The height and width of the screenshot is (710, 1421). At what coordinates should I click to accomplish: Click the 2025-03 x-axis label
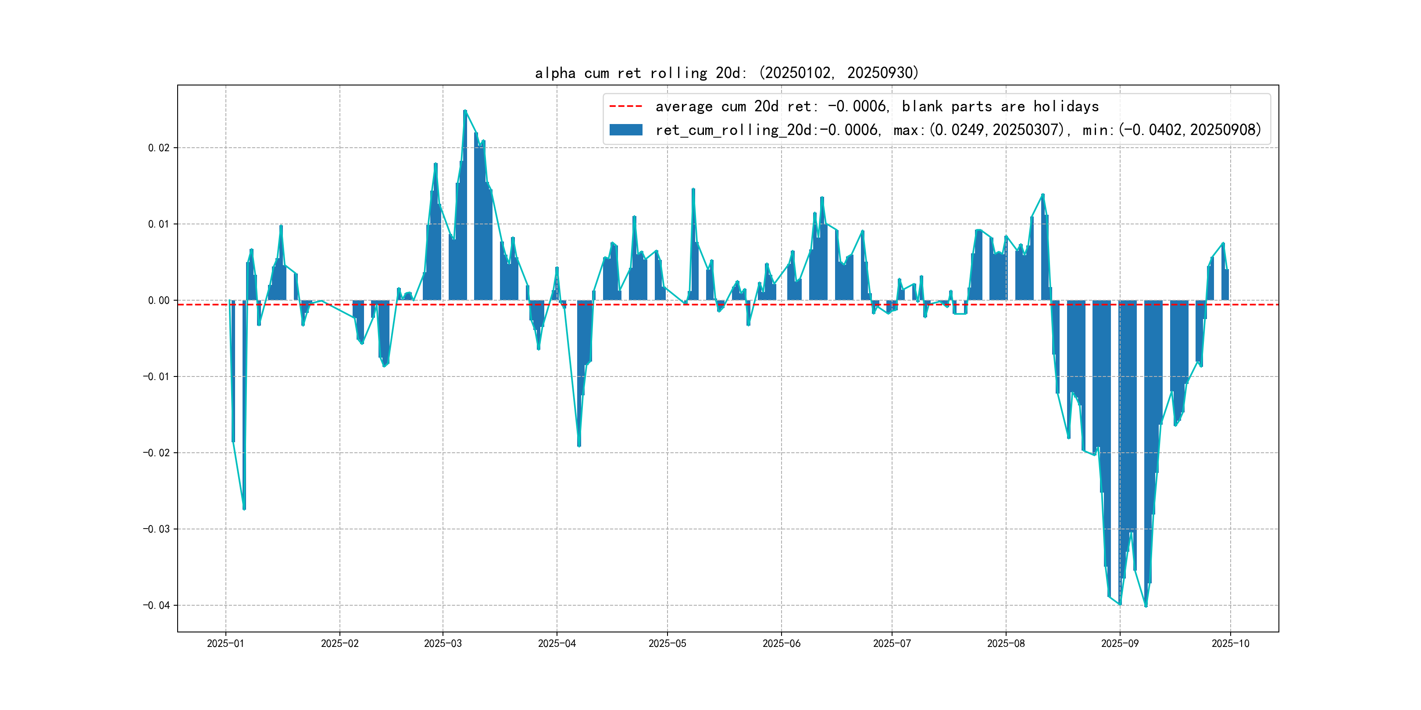point(443,643)
